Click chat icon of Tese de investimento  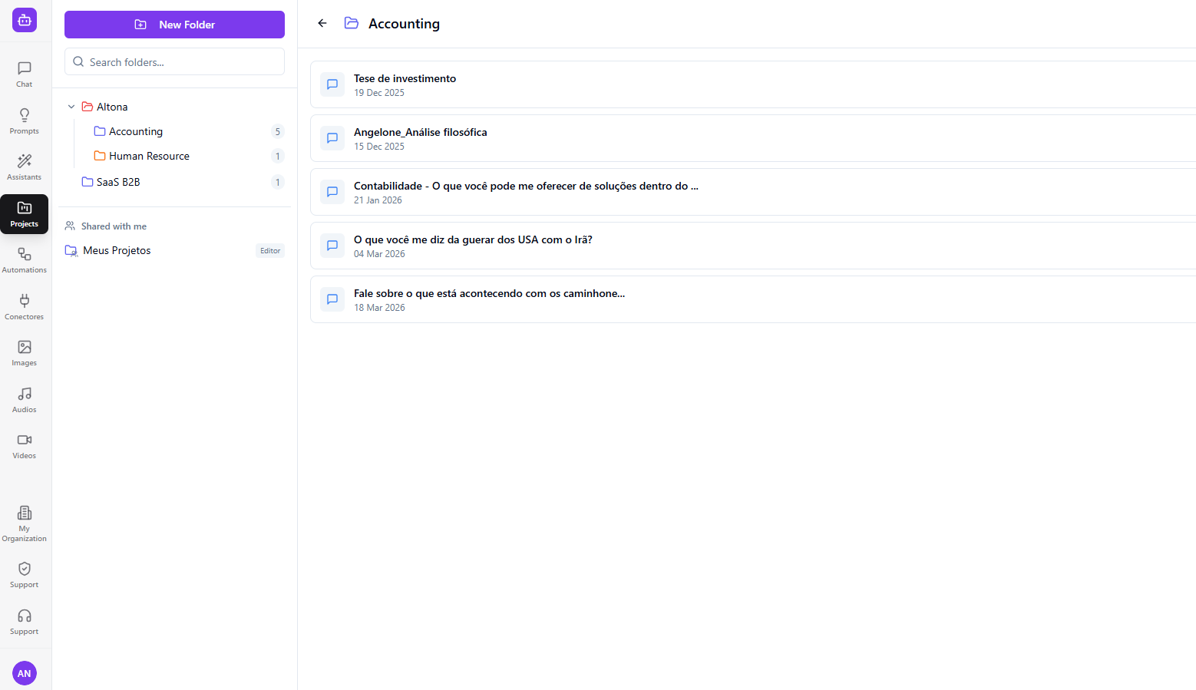click(x=332, y=84)
